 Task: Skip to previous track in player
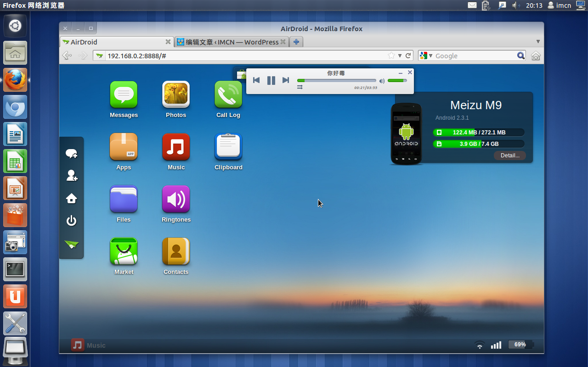(256, 80)
